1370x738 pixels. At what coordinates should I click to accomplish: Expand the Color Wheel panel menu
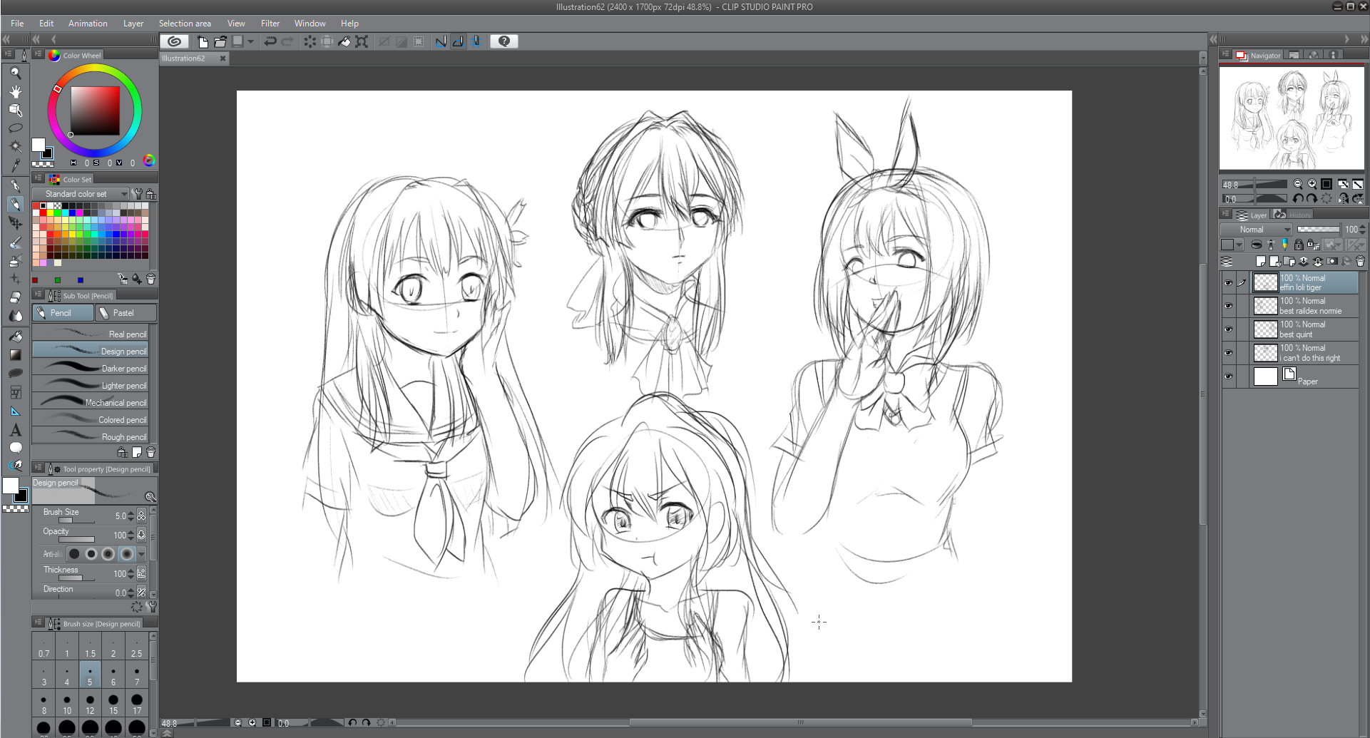click(x=39, y=54)
